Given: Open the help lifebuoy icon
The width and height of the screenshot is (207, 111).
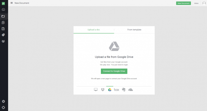Looking at the screenshot, I should click(3, 107).
